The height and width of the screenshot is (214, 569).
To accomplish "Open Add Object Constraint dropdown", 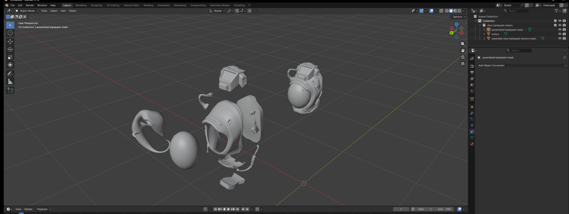I will point(521,65).
